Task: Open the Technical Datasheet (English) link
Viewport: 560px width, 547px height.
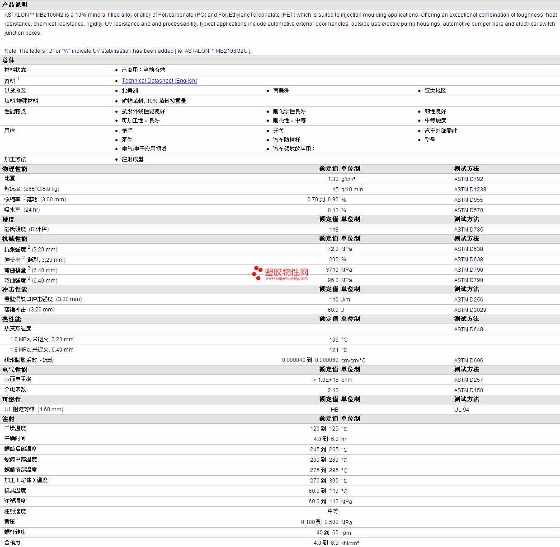Action: point(159,81)
